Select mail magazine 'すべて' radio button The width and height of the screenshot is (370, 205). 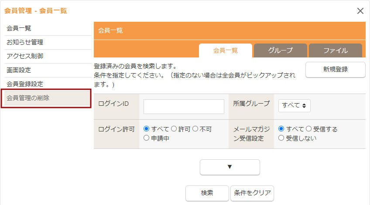click(281, 129)
